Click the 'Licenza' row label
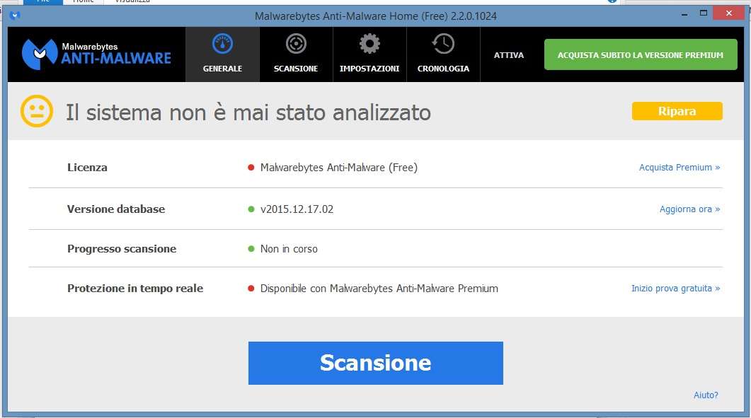This screenshot has height=418, width=751. (x=87, y=167)
